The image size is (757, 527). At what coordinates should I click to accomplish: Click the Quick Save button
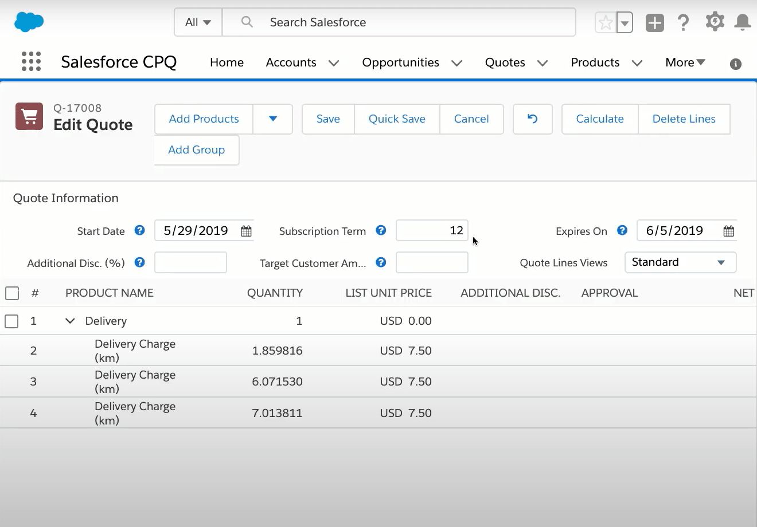(x=397, y=119)
